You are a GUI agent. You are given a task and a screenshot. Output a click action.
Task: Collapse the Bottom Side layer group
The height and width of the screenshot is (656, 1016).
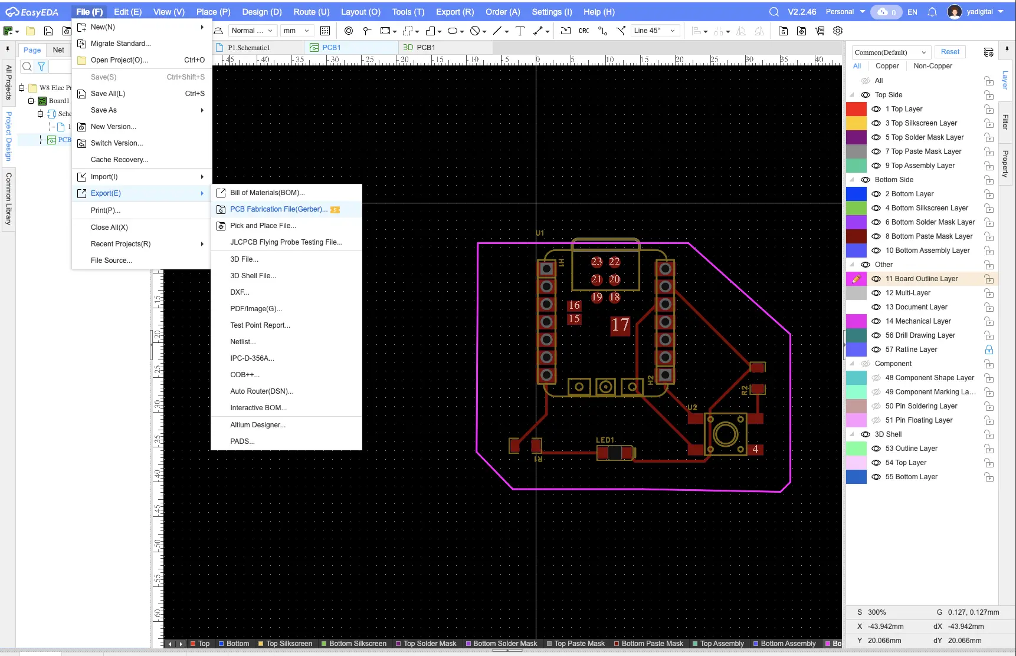pyautogui.click(x=851, y=180)
